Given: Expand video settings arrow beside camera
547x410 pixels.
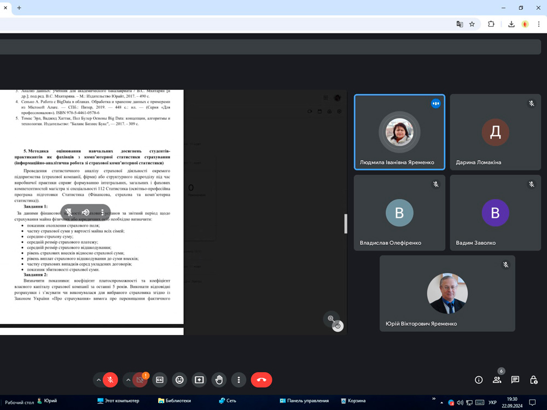Looking at the screenshot, I should point(128,379).
